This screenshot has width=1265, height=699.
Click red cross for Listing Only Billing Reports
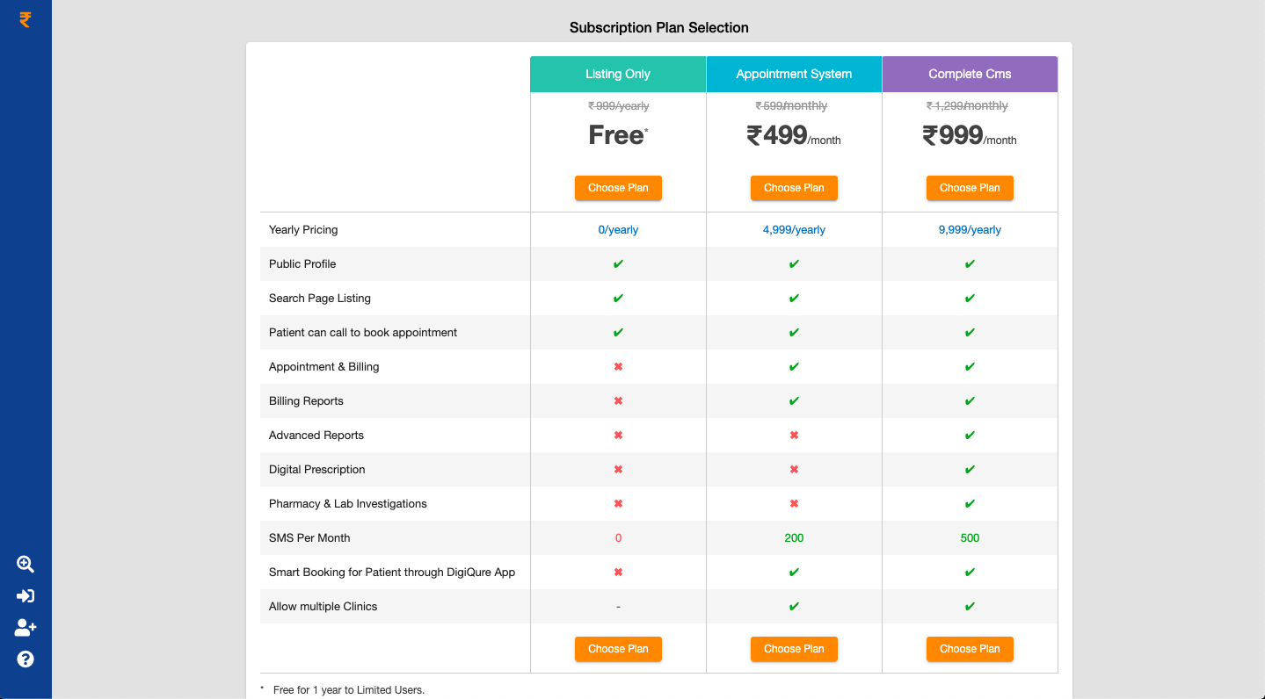click(x=618, y=401)
